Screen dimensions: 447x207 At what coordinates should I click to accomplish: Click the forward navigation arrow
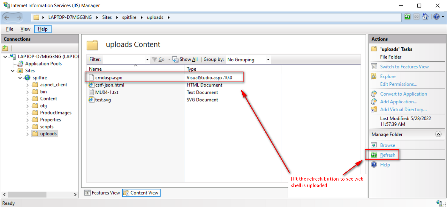click(x=19, y=17)
